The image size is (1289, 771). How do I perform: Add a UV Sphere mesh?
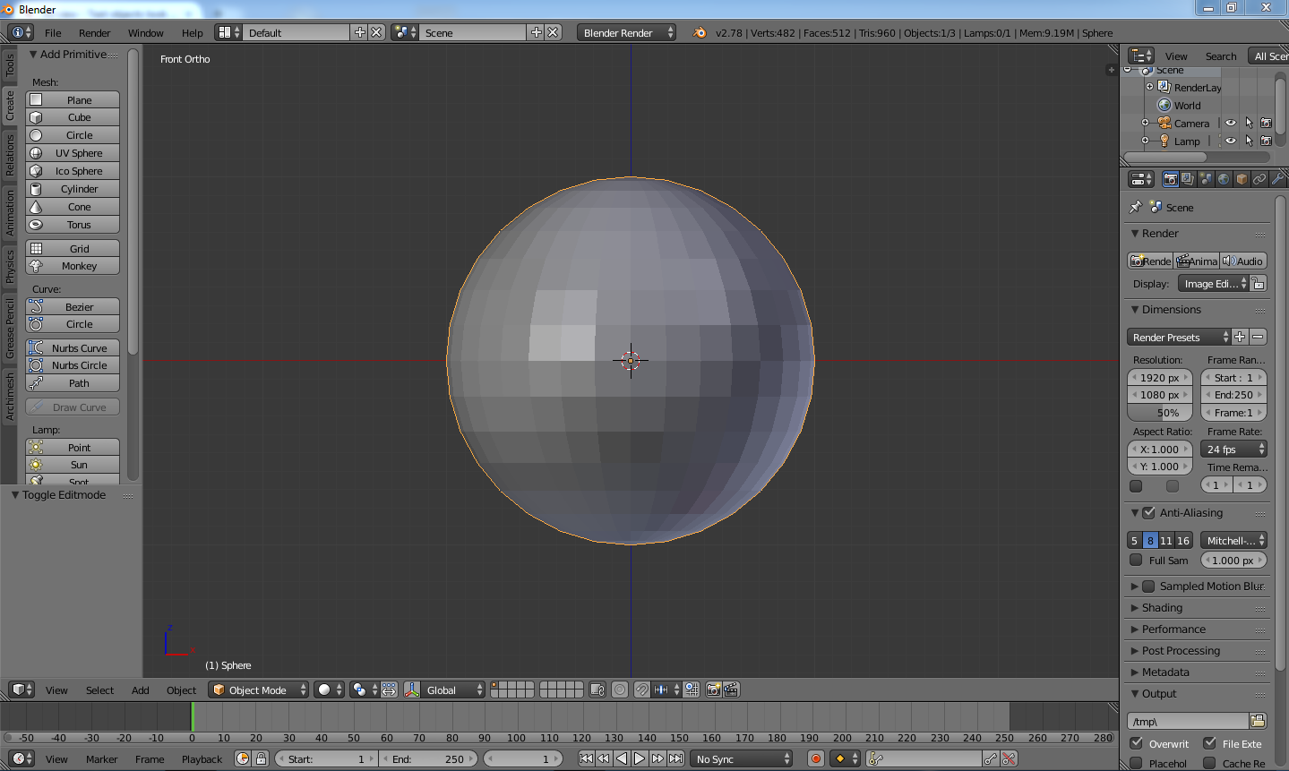pos(73,153)
